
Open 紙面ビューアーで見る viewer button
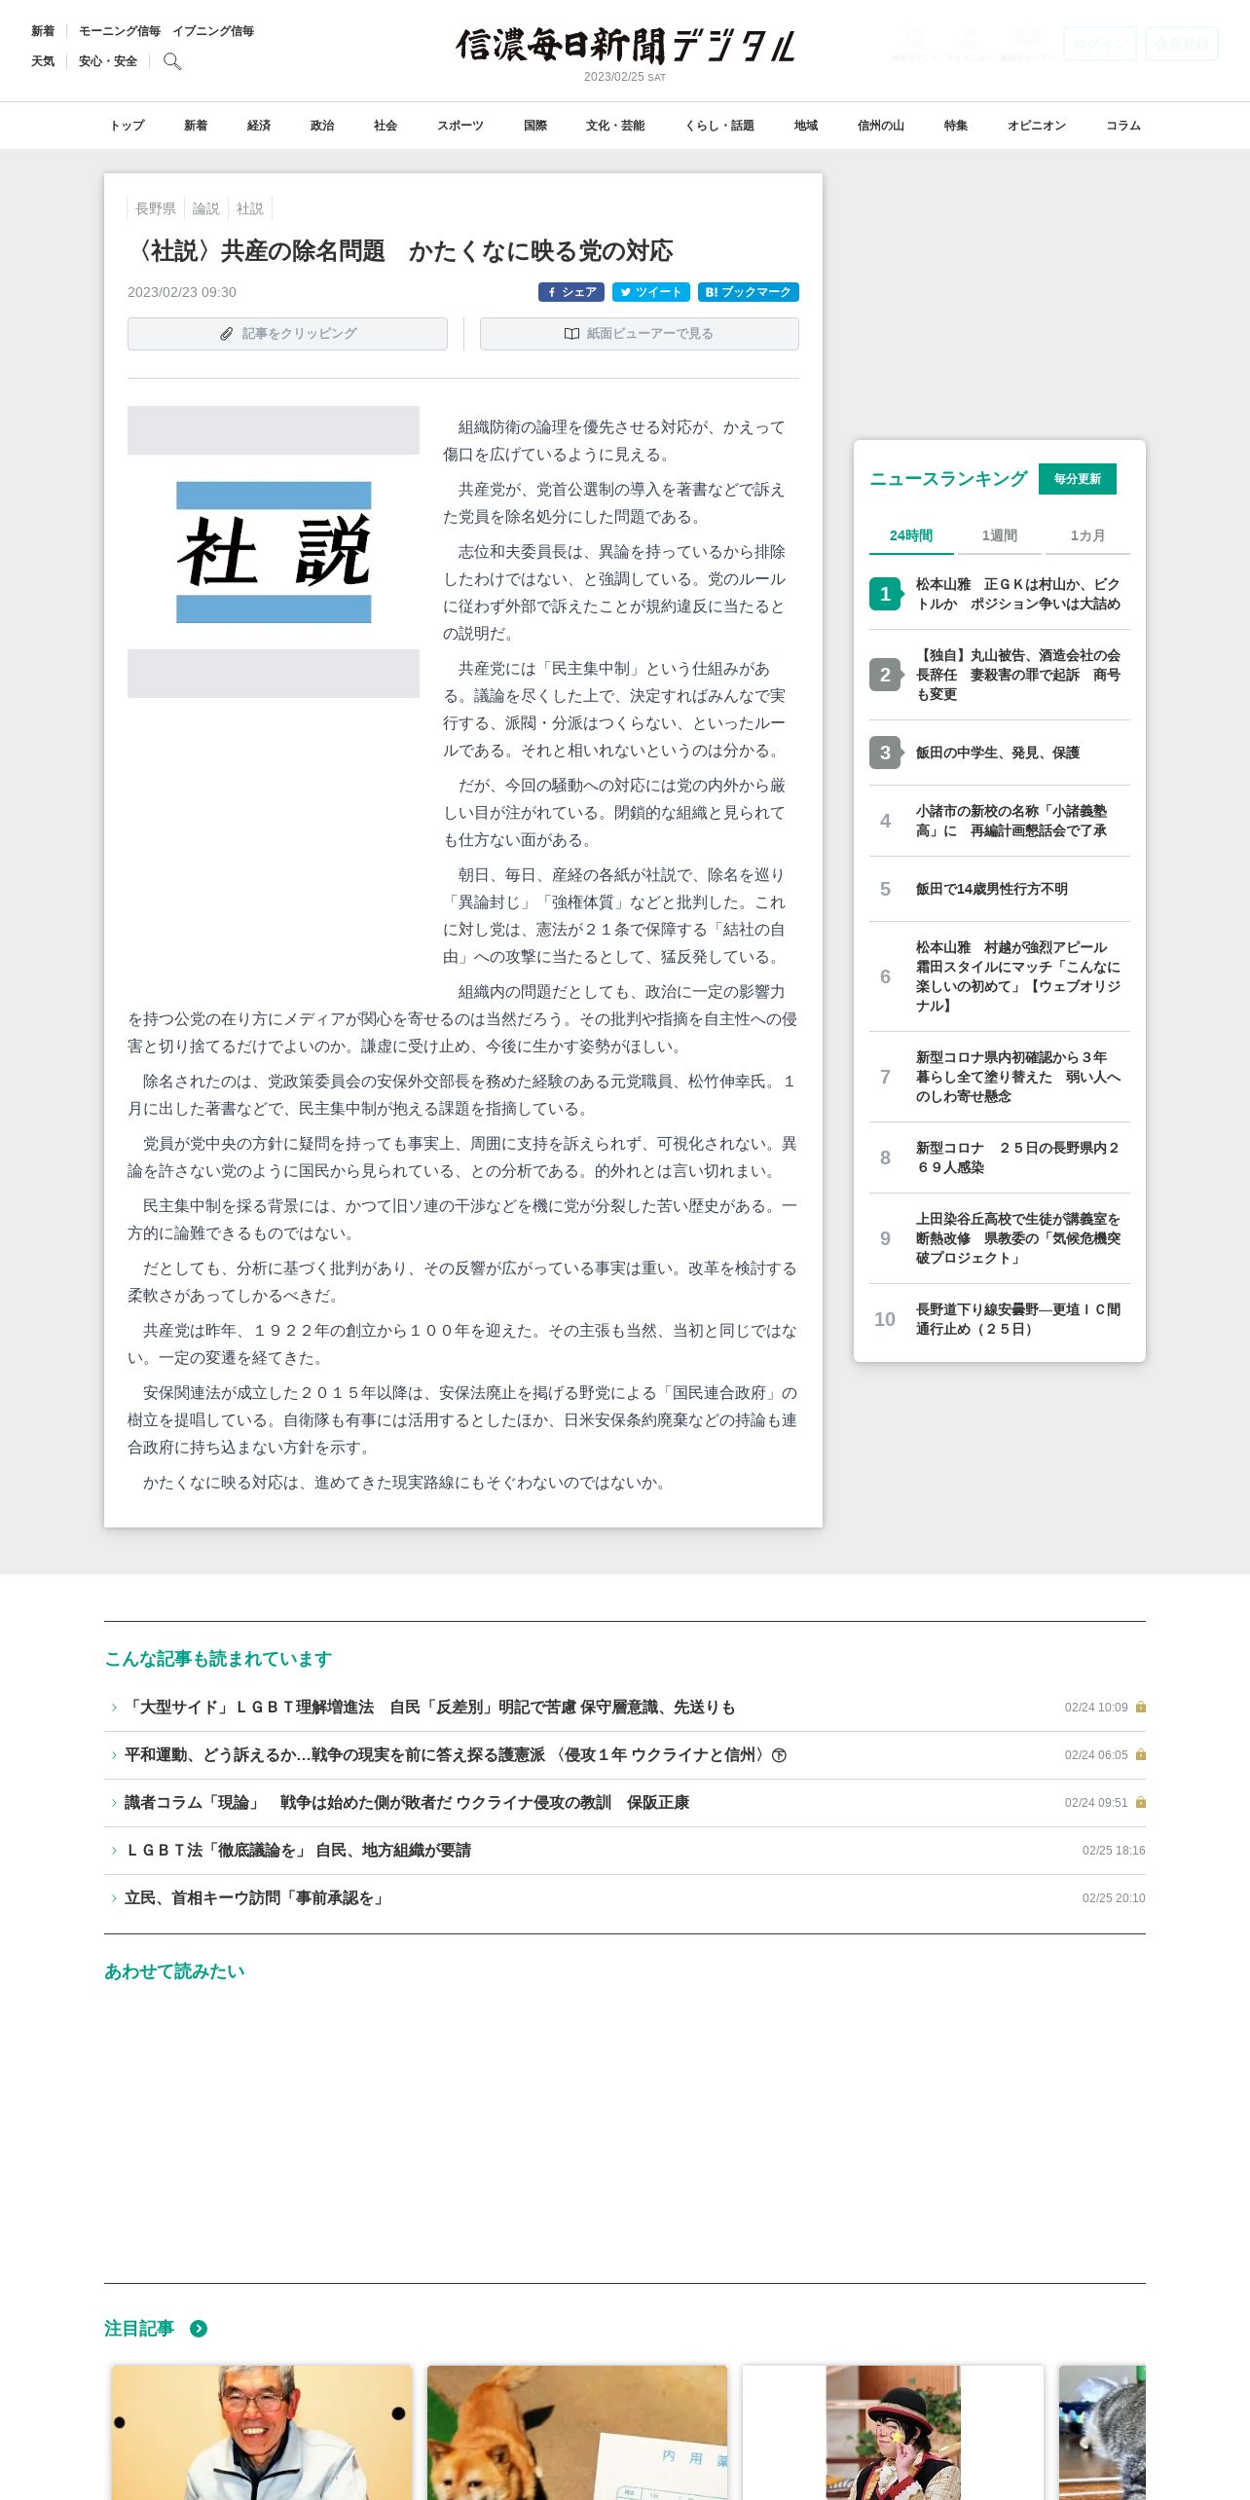[x=640, y=334]
